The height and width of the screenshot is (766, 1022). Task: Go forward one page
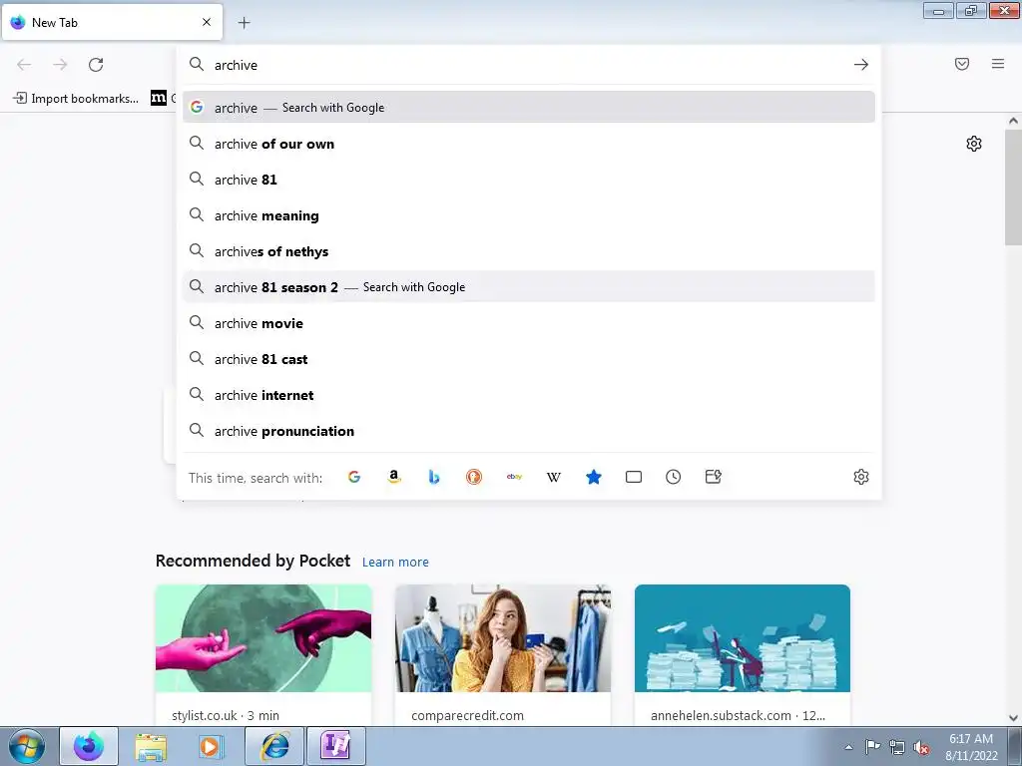click(60, 65)
